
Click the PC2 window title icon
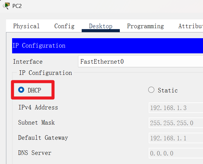(6, 6)
